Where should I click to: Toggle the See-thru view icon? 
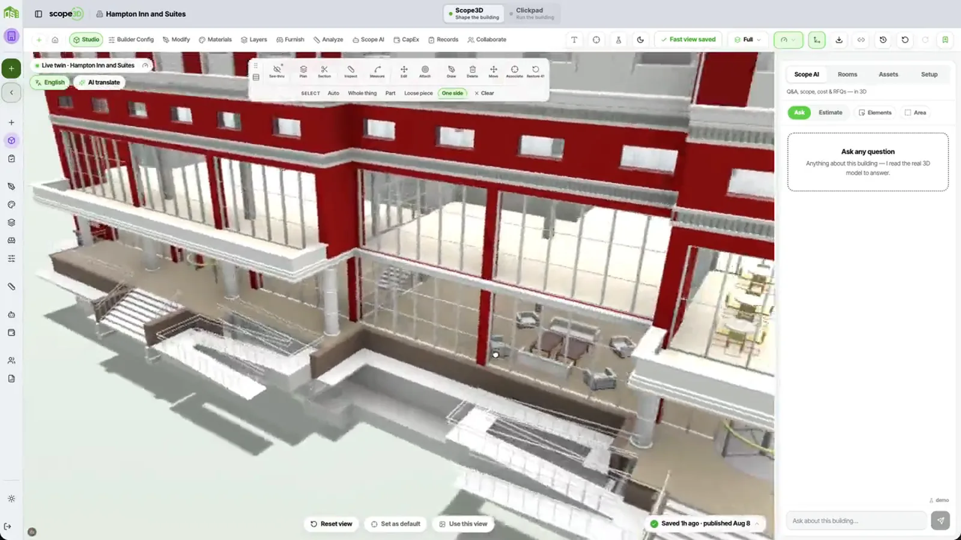click(277, 71)
